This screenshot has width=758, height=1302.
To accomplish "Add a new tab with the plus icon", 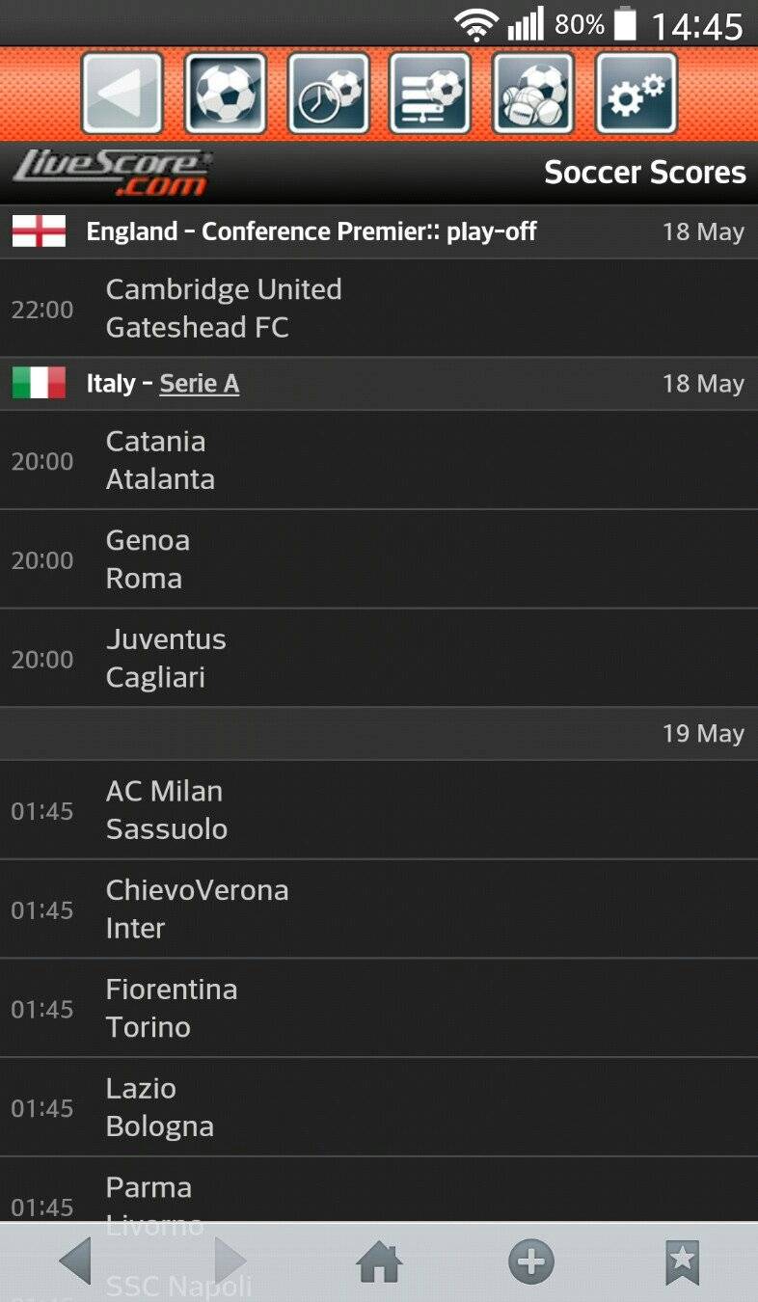I will tap(531, 1261).
